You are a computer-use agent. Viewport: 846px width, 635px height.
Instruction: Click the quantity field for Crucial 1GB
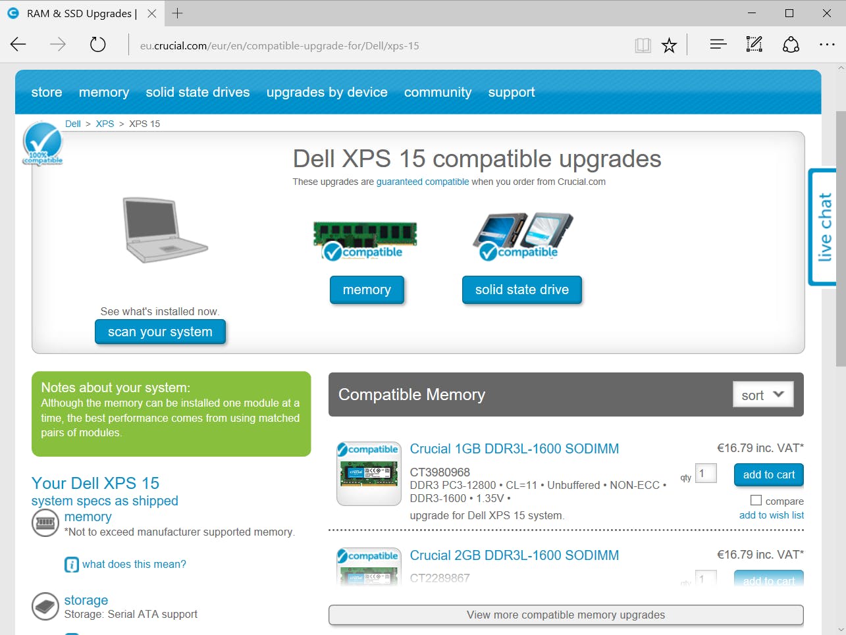click(x=706, y=473)
